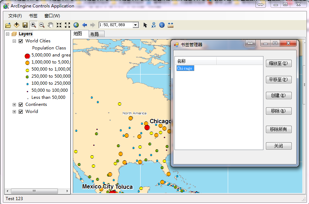Image resolution: width=309 pixels, height=204 pixels.
Task: Toggle the Continents layer checkbox
Action: point(21,104)
